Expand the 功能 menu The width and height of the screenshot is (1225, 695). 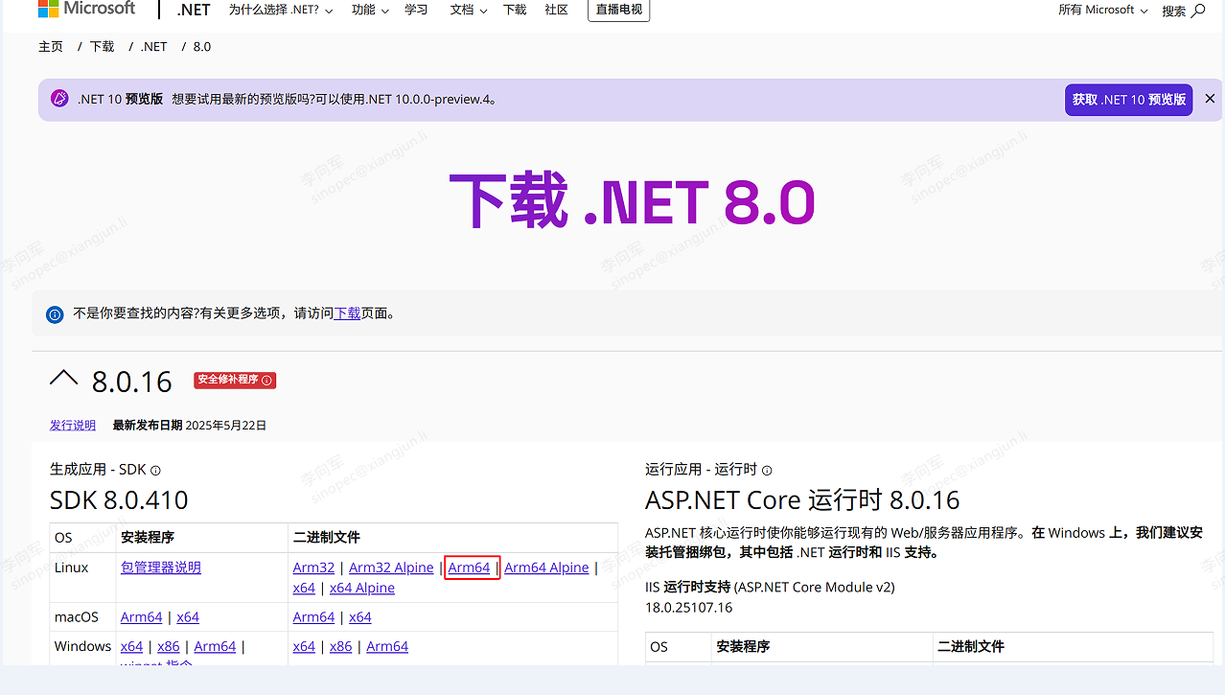[x=370, y=10]
